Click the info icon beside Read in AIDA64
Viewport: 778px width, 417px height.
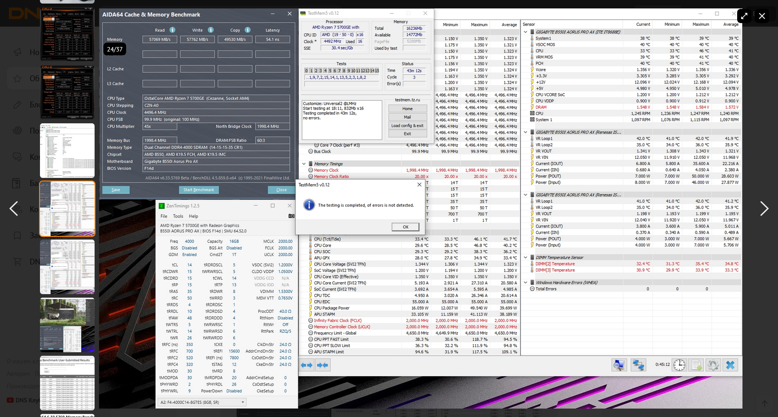click(x=172, y=30)
